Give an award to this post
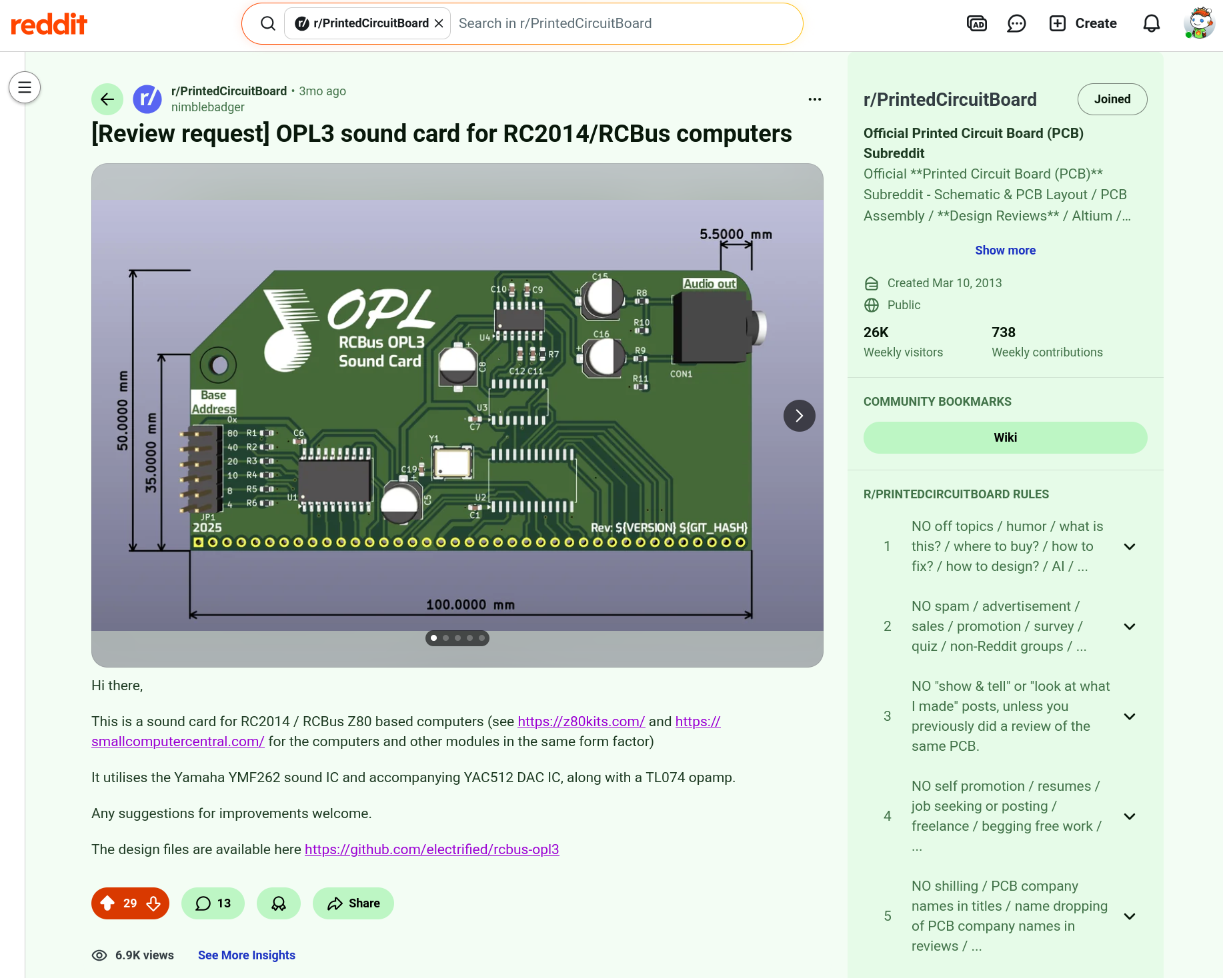The width and height of the screenshot is (1223, 978). [x=279, y=903]
